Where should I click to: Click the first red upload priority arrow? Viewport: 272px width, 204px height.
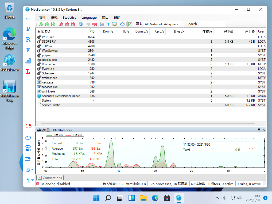(x=61, y=24)
